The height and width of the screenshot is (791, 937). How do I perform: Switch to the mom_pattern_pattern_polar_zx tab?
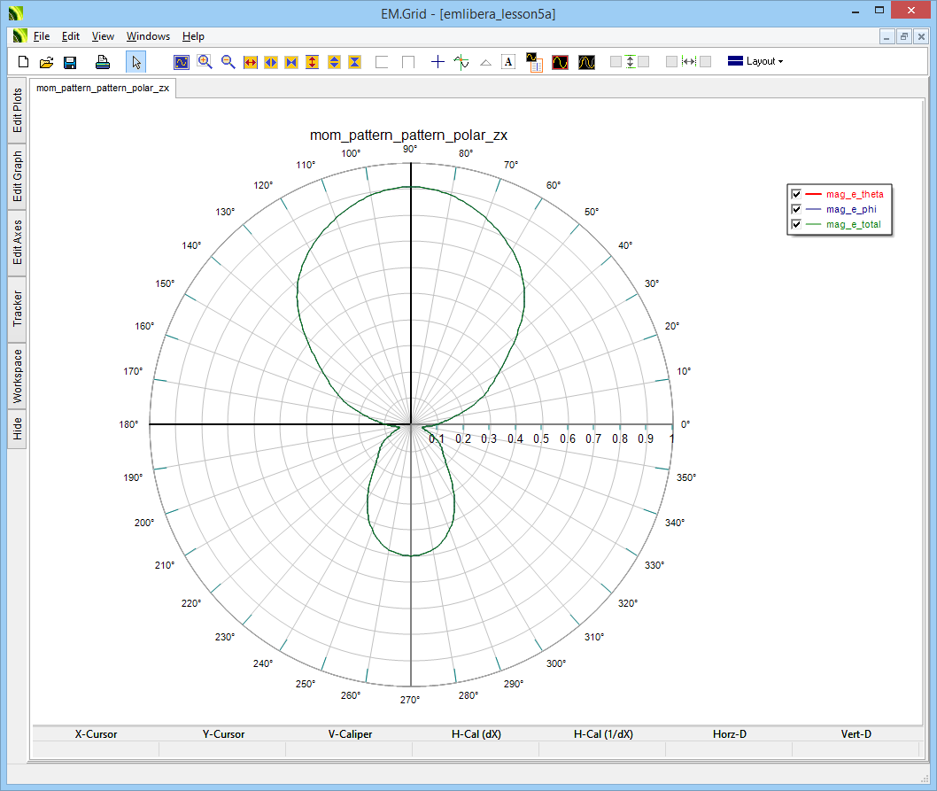click(x=103, y=89)
